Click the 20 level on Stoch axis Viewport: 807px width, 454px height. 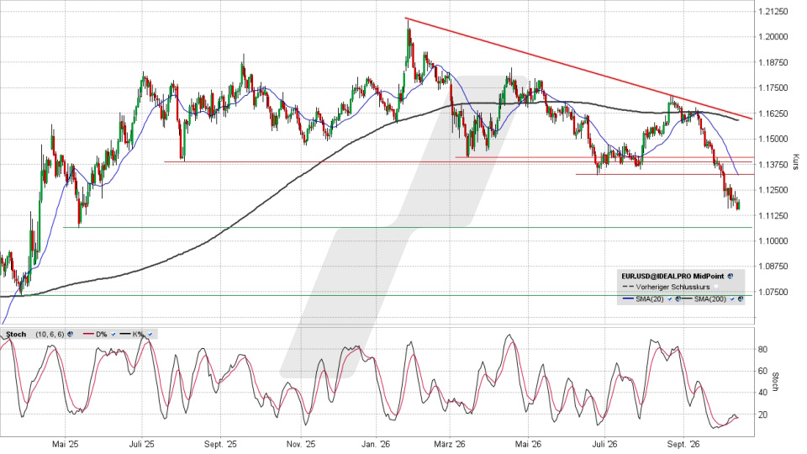point(762,414)
